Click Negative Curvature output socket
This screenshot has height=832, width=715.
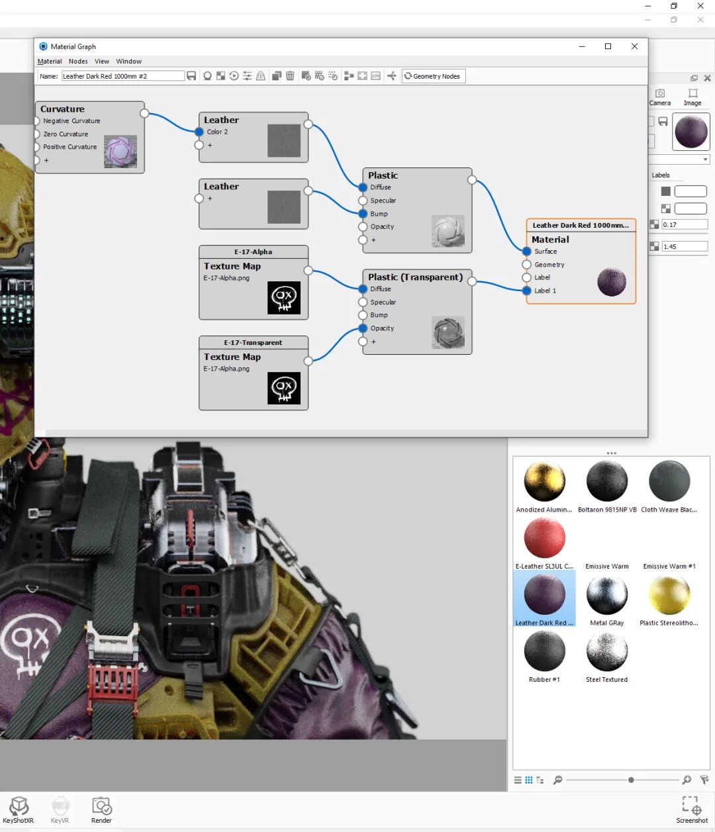(x=37, y=121)
